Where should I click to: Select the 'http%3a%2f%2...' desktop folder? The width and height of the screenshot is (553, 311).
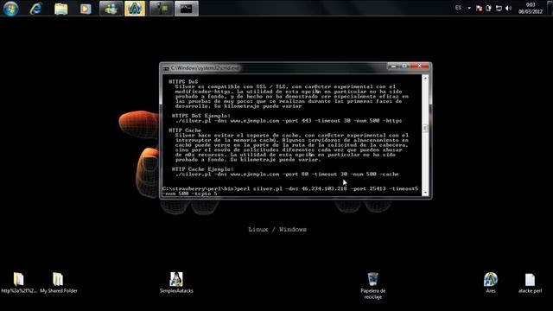19,282
